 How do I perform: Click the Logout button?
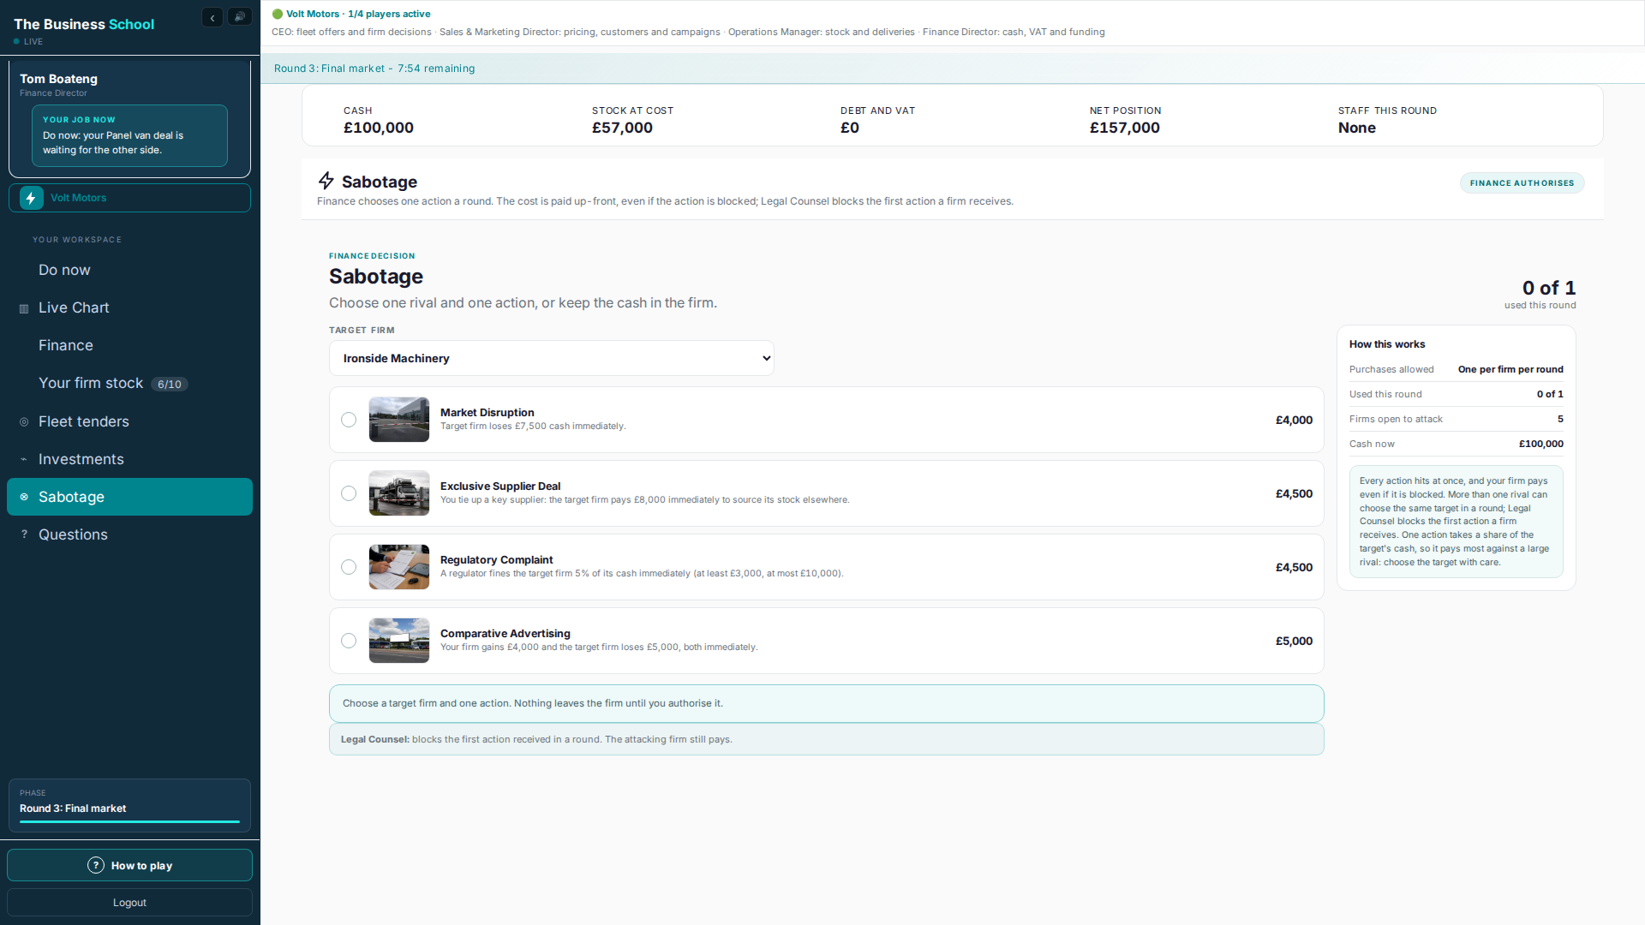(129, 903)
